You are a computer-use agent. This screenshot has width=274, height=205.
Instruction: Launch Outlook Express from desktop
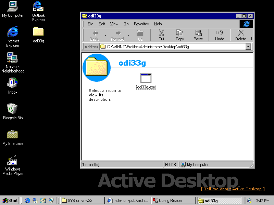[38, 11]
